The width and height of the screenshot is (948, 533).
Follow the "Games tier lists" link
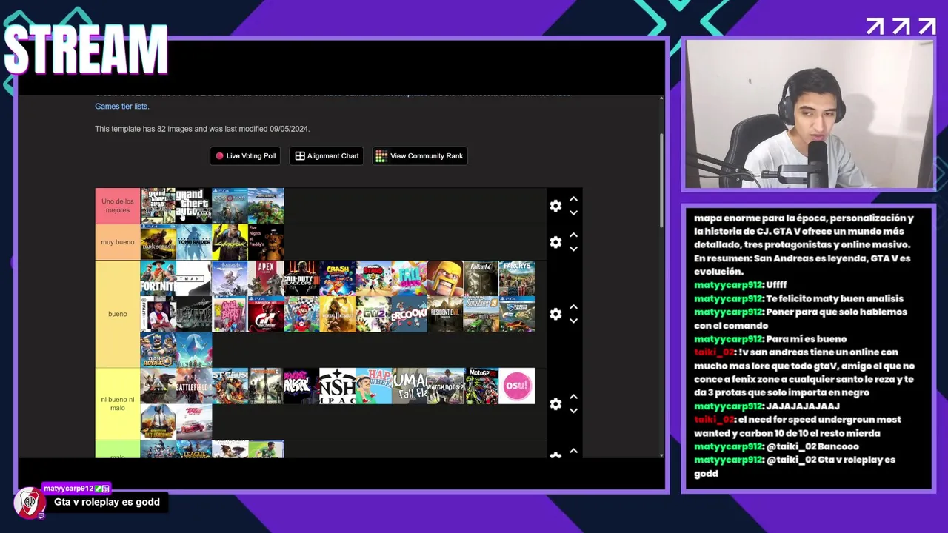point(121,107)
